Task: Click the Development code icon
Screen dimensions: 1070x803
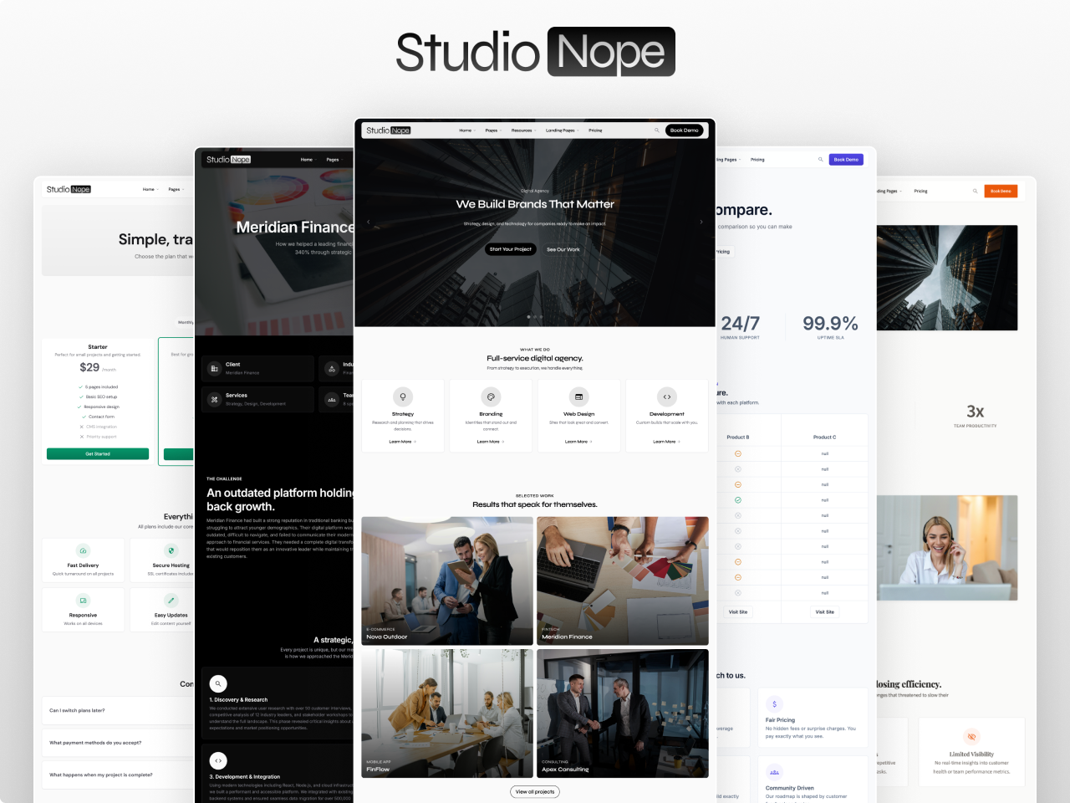Action: tap(666, 396)
